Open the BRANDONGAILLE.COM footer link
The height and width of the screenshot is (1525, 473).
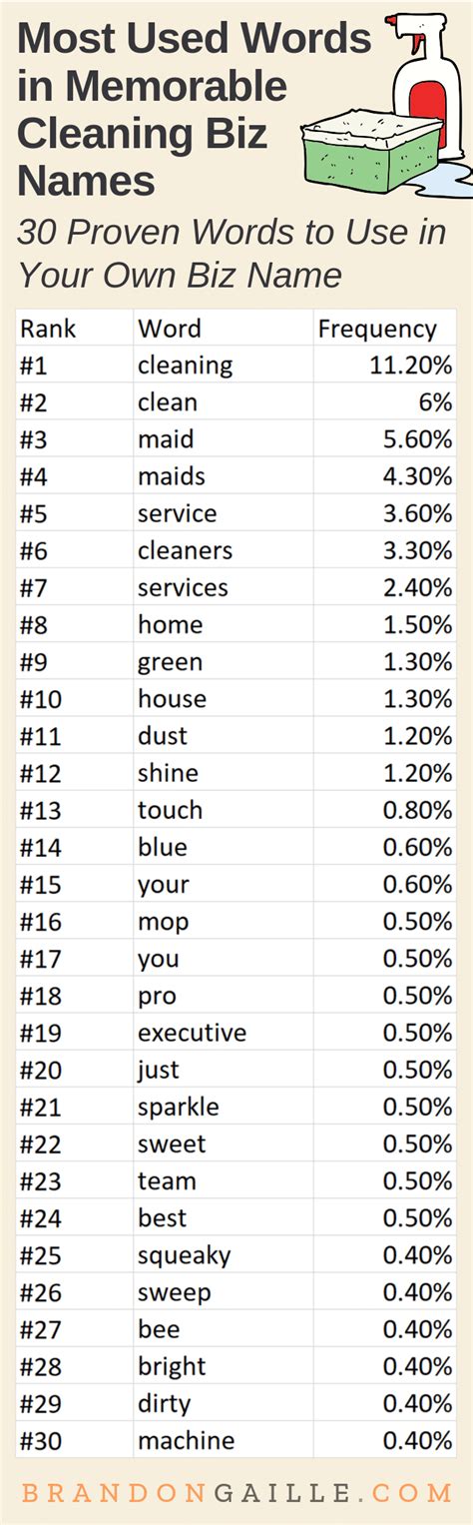click(236, 1493)
